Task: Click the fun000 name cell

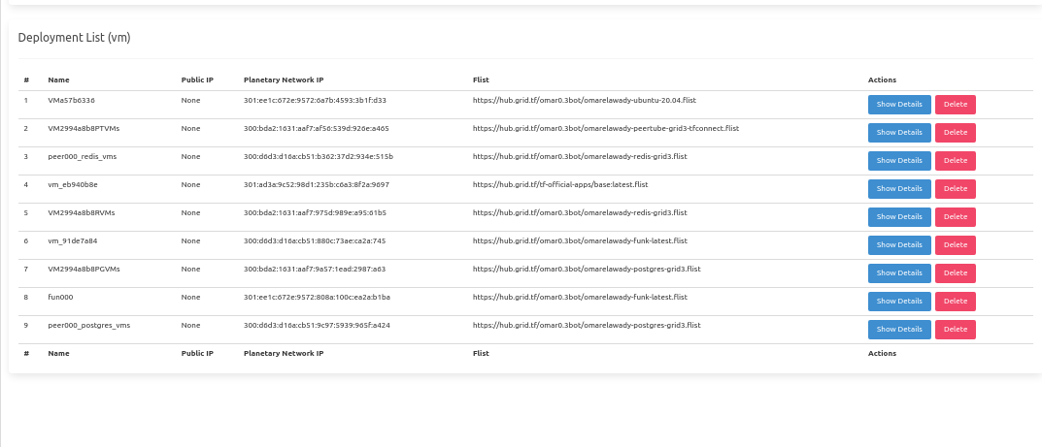Action: pyautogui.click(x=61, y=297)
